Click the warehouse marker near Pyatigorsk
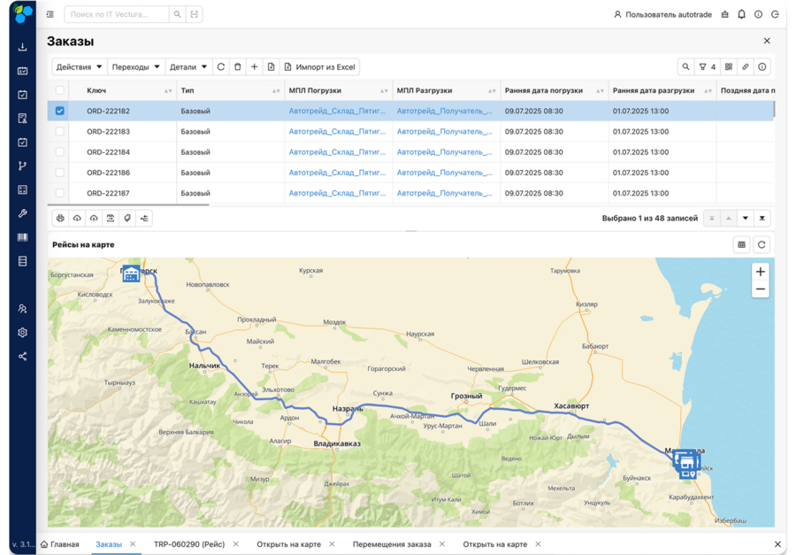The width and height of the screenshot is (796, 555). click(131, 274)
